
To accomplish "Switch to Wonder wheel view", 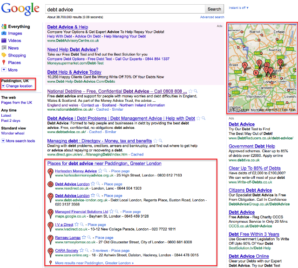I will pyautogui.click(x=13, y=133).
